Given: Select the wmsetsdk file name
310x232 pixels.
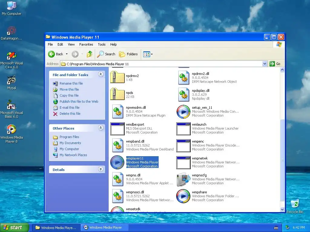Looking at the screenshot, I should coord(133,209).
